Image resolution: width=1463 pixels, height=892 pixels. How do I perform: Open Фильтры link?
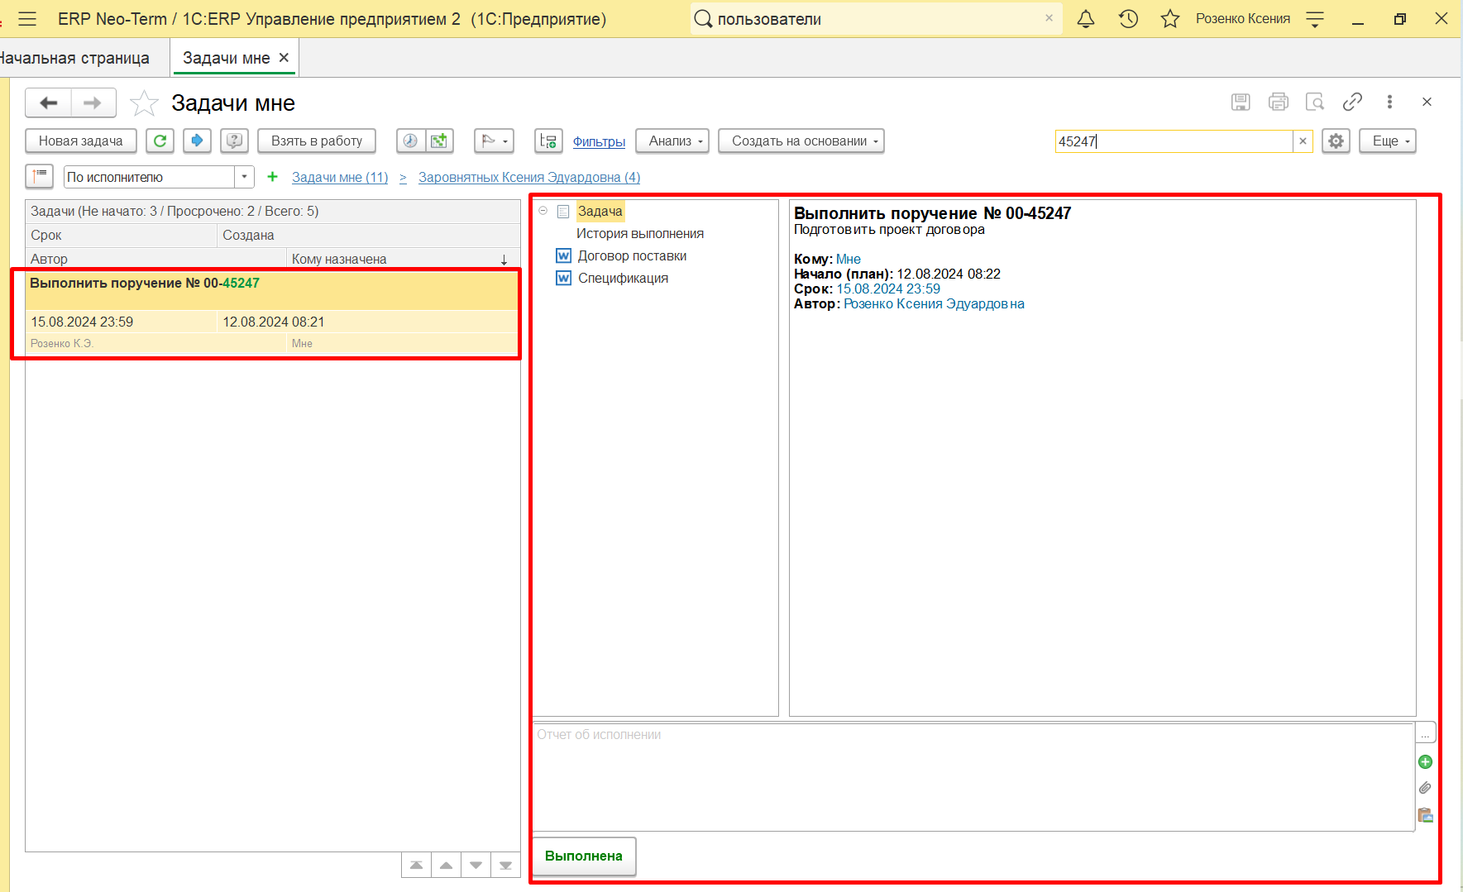click(x=599, y=141)
